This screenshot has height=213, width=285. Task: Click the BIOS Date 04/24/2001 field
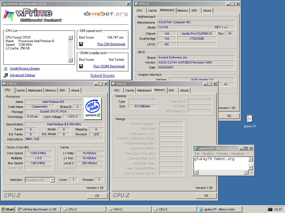[x=196, y=67]
